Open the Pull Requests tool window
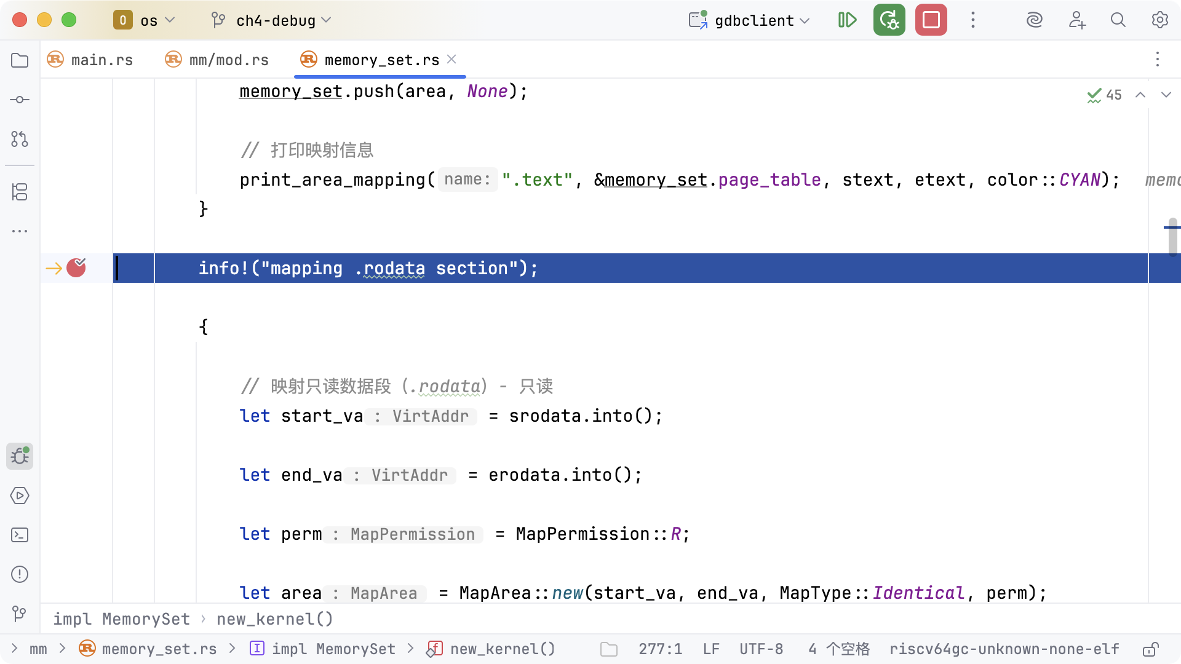 click(20, 139)
